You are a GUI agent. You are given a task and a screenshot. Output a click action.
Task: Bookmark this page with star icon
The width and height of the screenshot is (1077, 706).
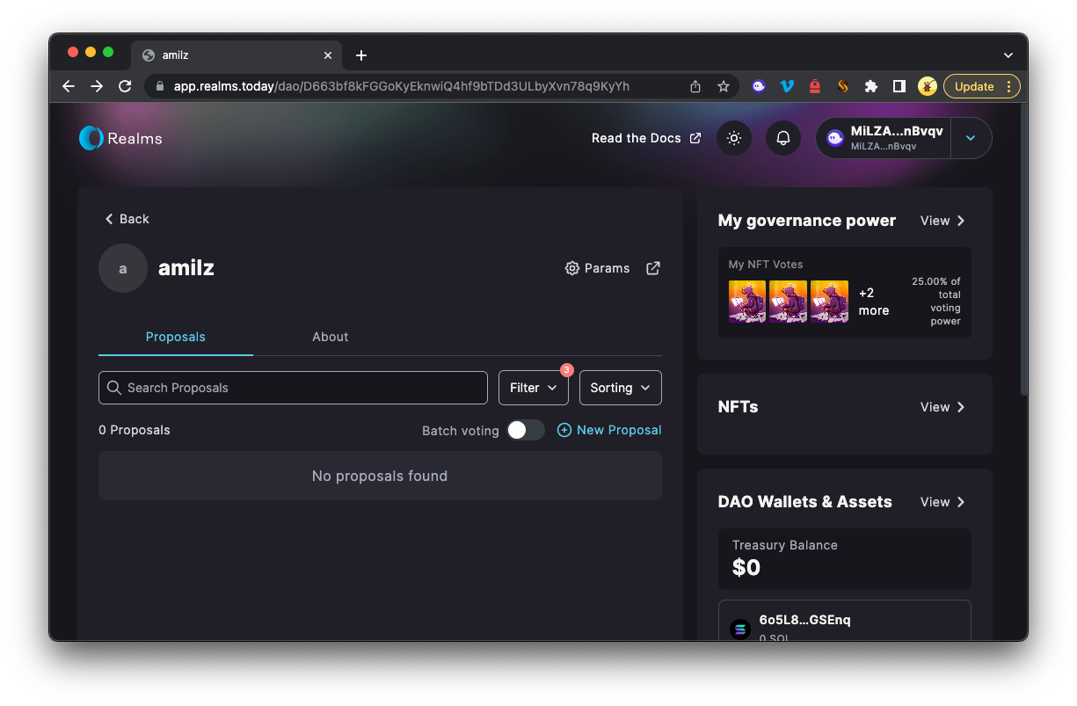(x=724, y=86)
